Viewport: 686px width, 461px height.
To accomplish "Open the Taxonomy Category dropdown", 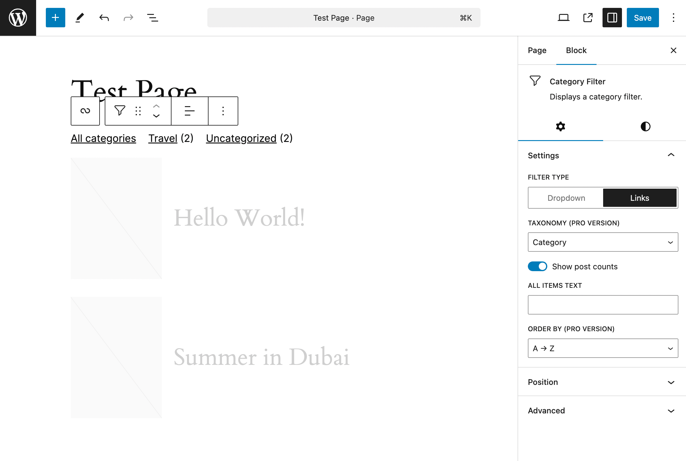I will [x=603, y=242].
